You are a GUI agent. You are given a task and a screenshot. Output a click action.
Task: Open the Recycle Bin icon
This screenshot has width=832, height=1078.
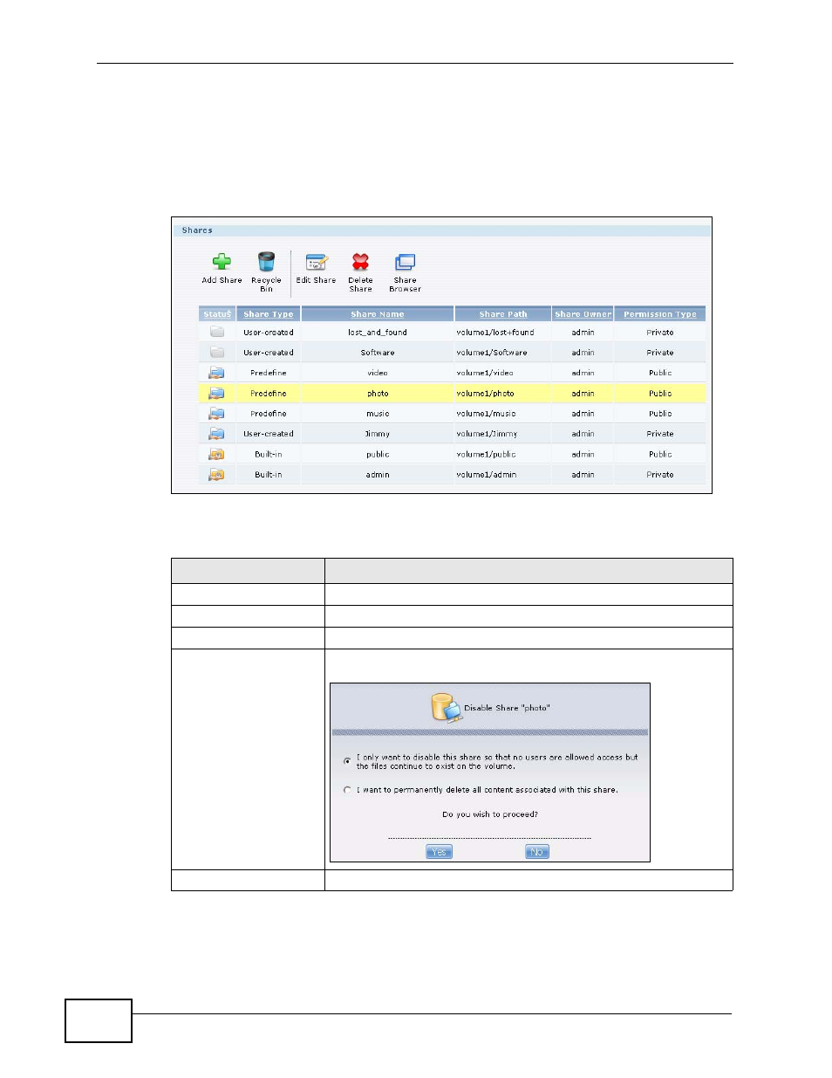[x=266, y=262]
